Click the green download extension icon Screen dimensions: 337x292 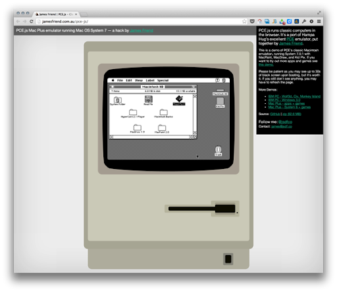[x=282, y=22]
